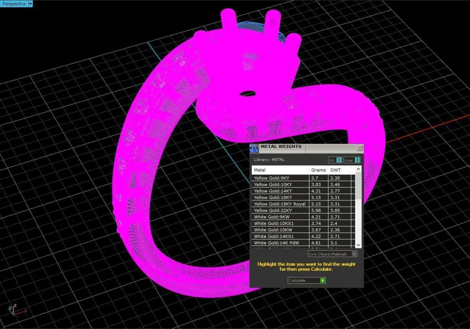Click the Metal column header
The image size is (470, 329).
pos(280,170)
